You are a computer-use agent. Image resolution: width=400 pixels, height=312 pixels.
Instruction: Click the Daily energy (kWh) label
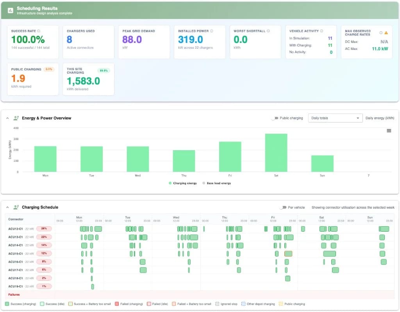[x=380, y=118]
